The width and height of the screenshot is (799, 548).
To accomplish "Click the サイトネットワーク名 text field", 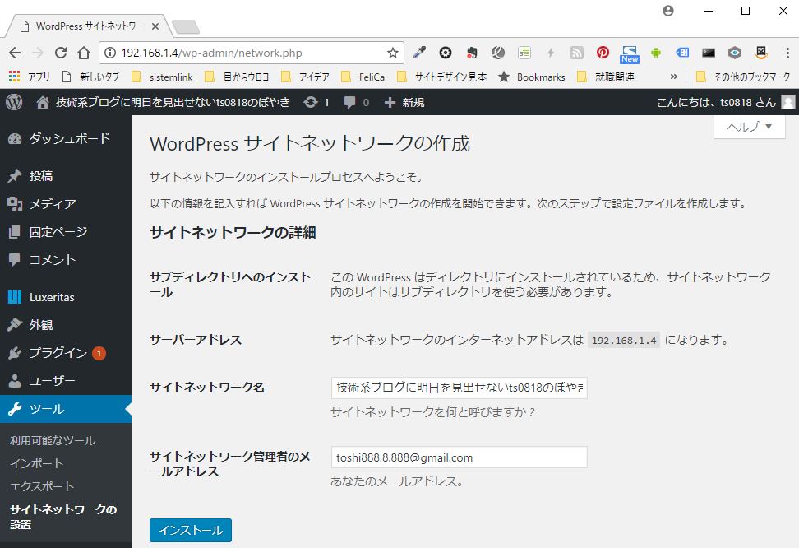I will (x=460, y=388).
